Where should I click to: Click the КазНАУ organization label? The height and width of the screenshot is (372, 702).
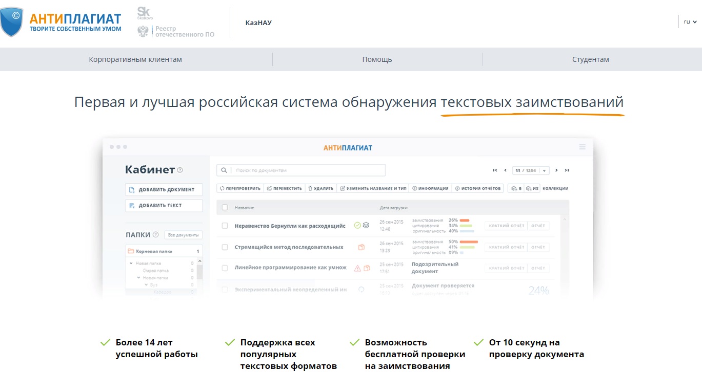[258, 23]
